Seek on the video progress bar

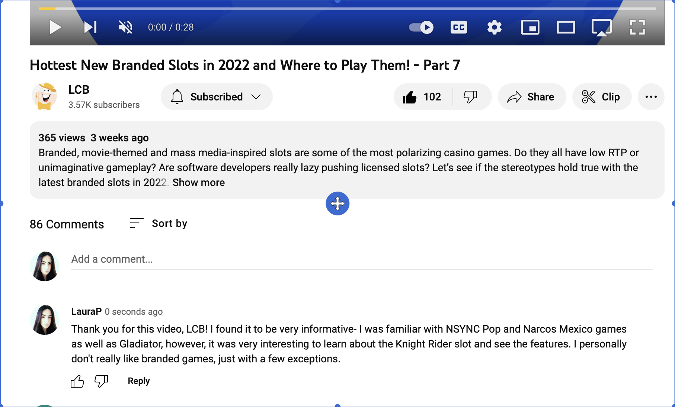pos(347,8)
